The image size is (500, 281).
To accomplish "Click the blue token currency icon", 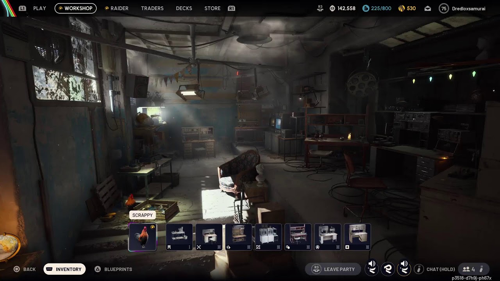I will (366, 8).
